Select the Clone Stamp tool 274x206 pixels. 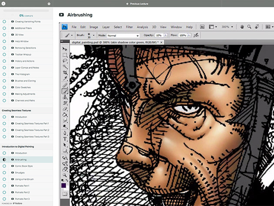(x=65, y=97)
